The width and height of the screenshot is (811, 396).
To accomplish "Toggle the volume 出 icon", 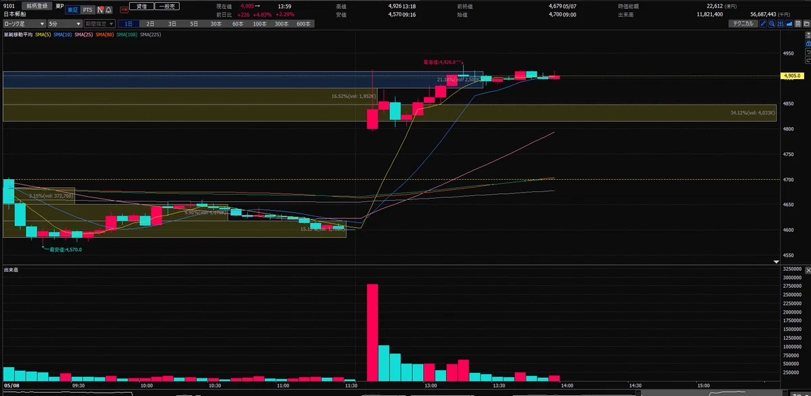I will 780,23.
